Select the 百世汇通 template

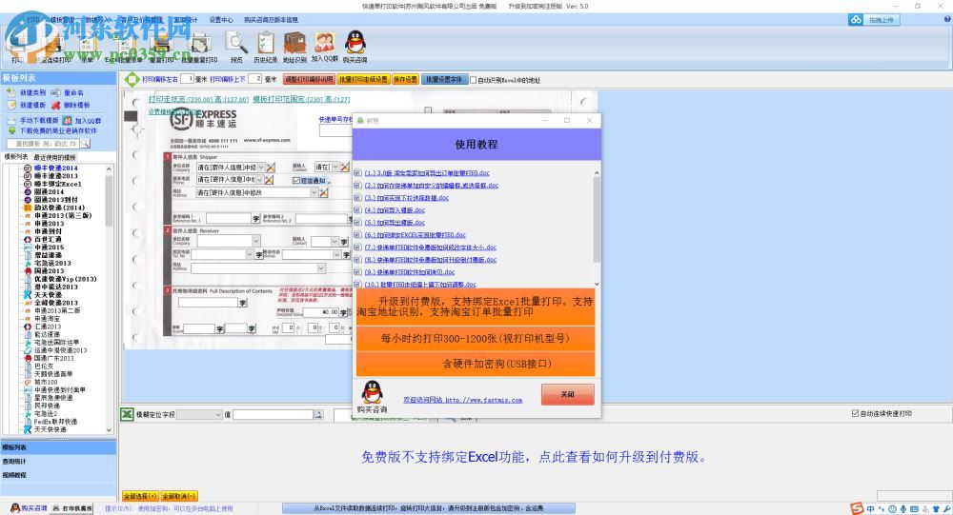pyautogui.click(x=48, y=239)
